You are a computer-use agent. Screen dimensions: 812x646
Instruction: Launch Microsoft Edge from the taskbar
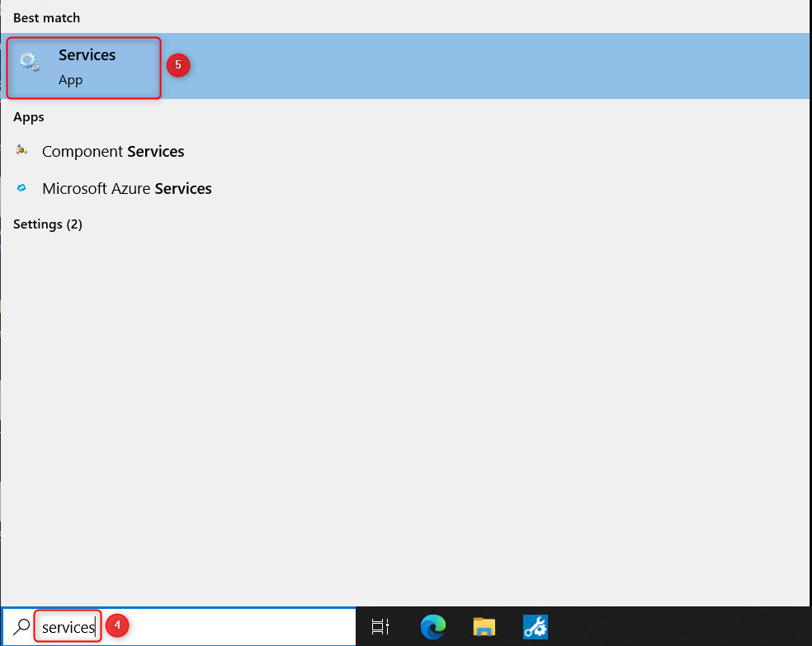click(x=432, y=627)
